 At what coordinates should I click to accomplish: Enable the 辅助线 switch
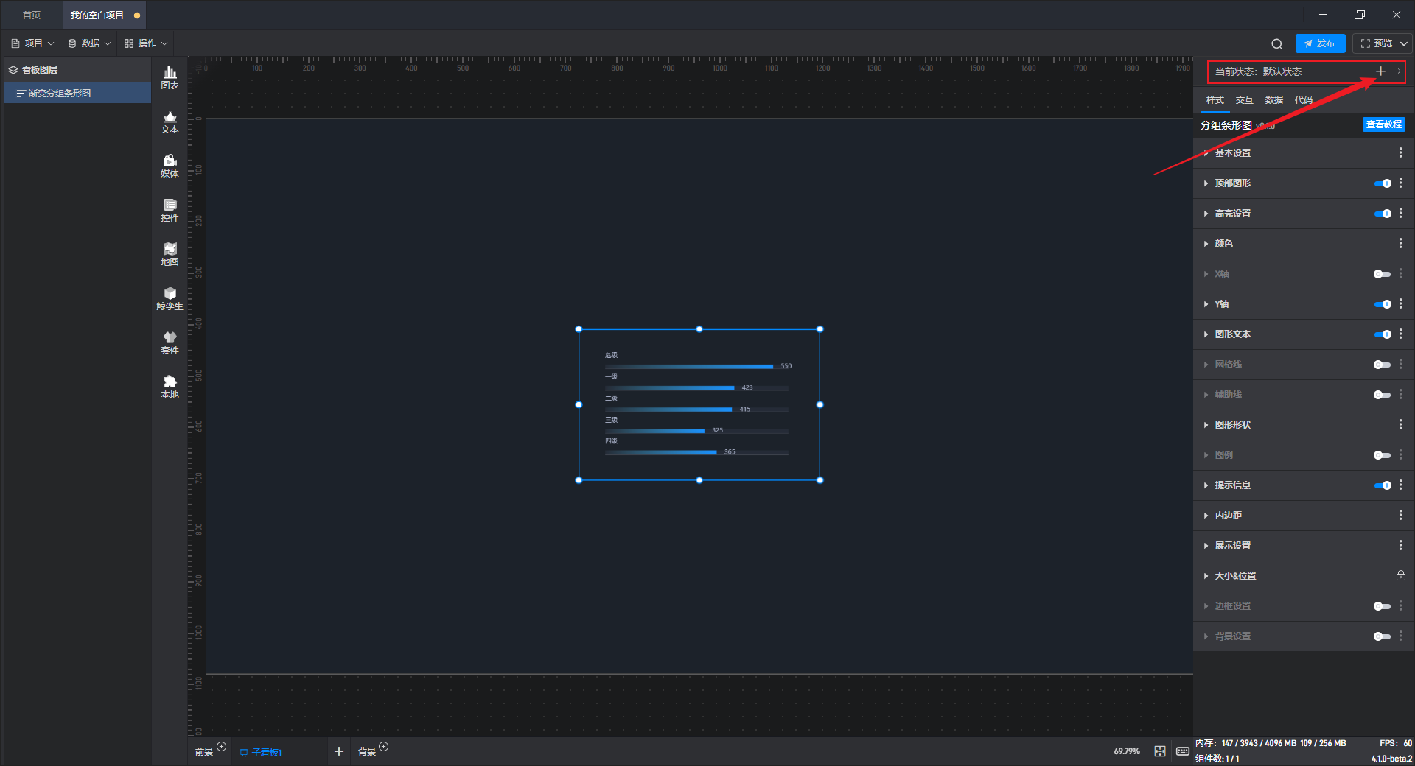[1383, 395]
